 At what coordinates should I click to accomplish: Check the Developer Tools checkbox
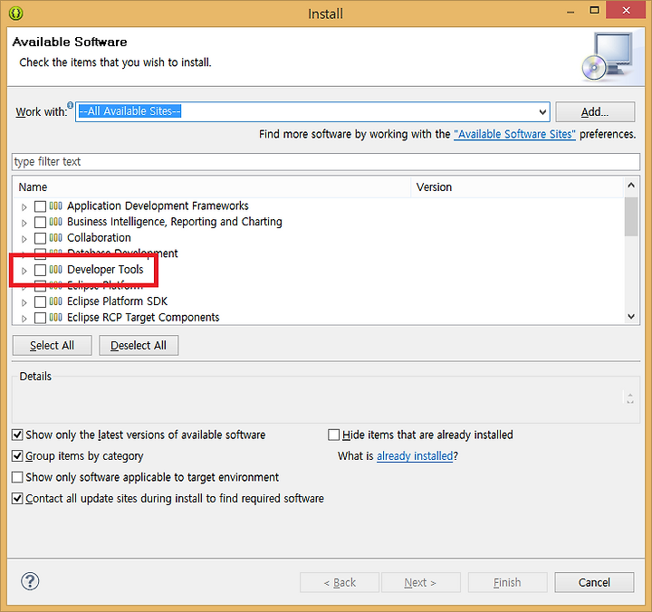pos(40,270)
